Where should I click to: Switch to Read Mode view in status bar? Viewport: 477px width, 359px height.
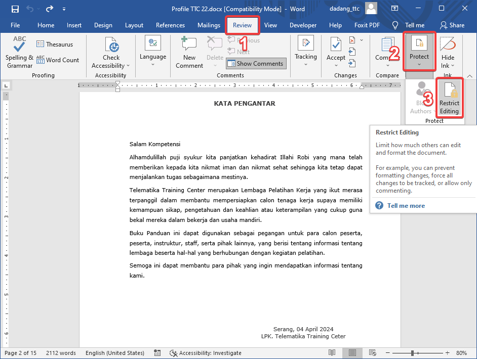(333, 353)
